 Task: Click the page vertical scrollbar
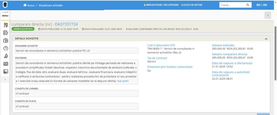275,54
